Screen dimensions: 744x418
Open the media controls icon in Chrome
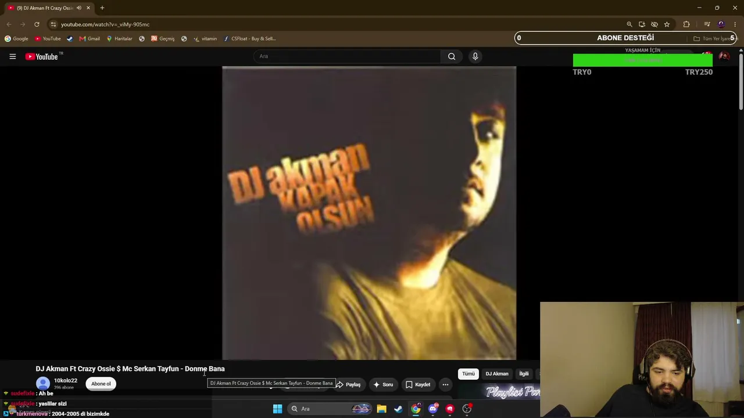[x=707, y=24]
